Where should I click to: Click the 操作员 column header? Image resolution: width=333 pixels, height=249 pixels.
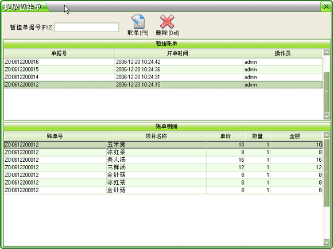pos(283,53)
